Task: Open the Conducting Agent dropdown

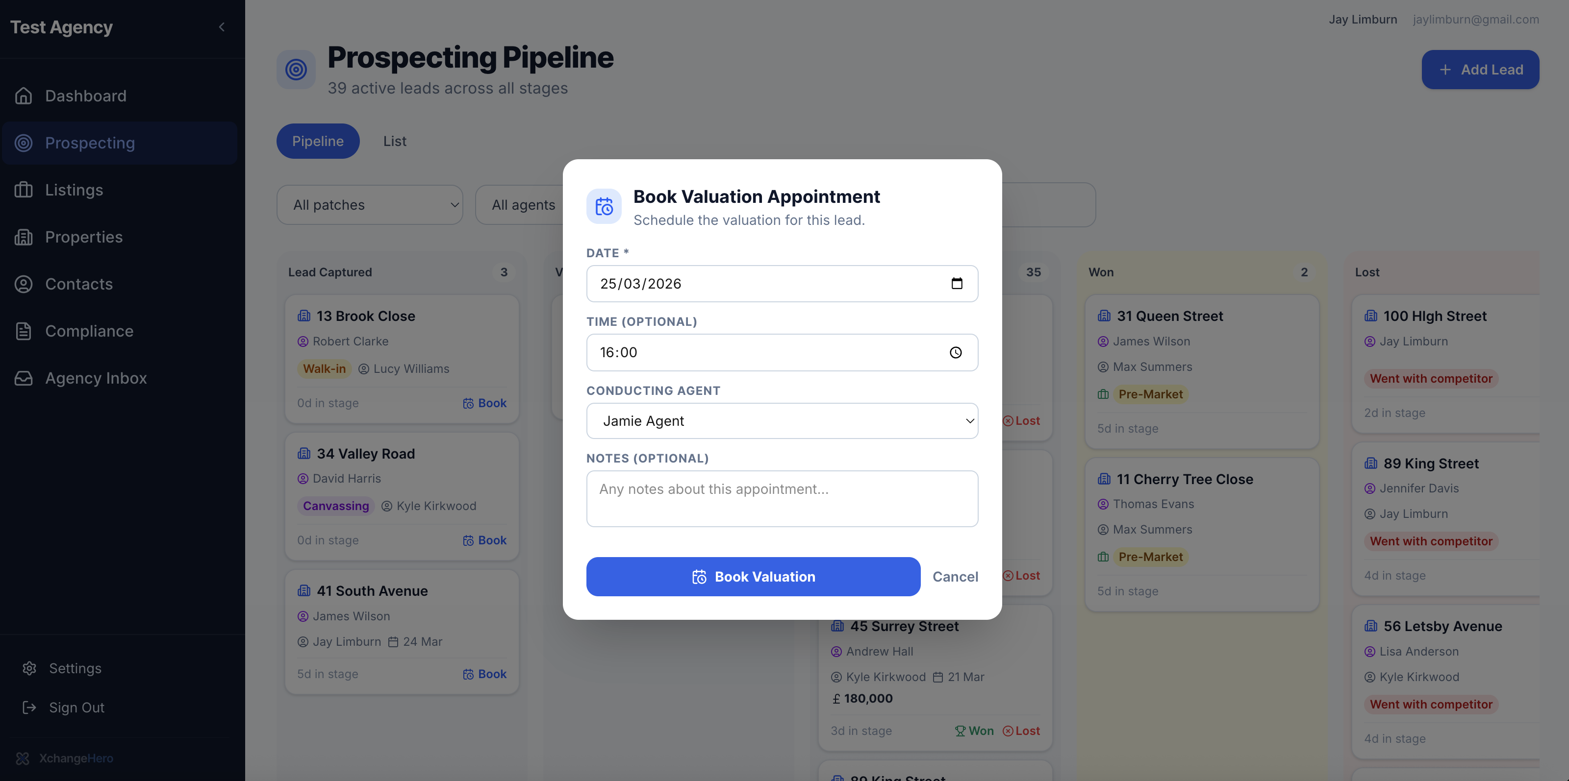Action: point(782,421)
